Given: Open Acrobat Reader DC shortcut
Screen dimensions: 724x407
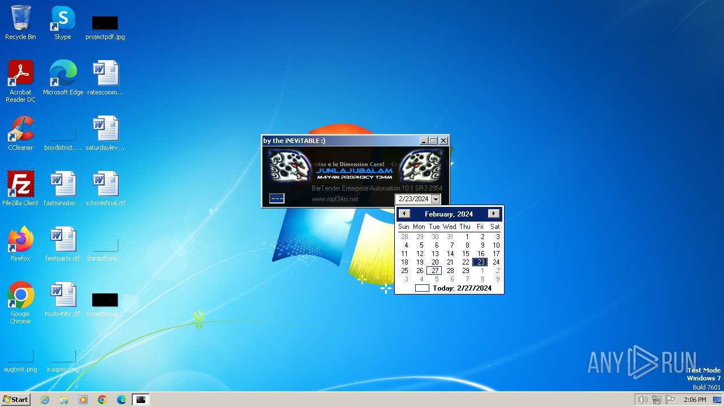Looking at the screenshot, I should point(20,81).
